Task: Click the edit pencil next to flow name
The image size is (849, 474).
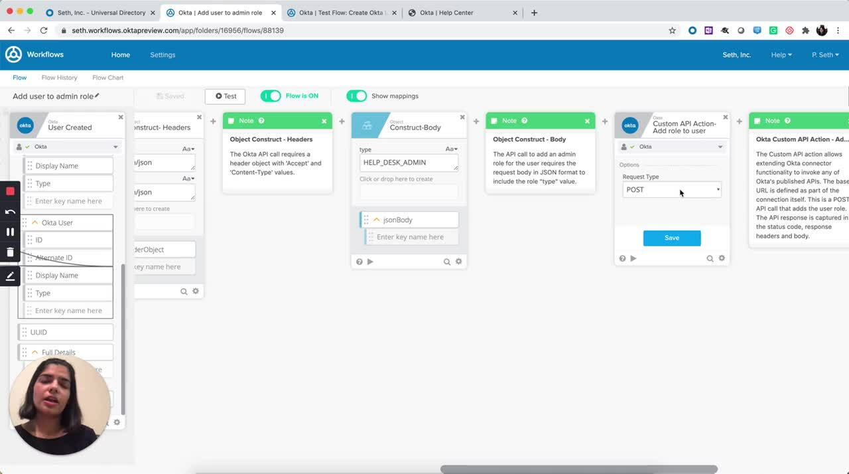Action: coord(97,96)
